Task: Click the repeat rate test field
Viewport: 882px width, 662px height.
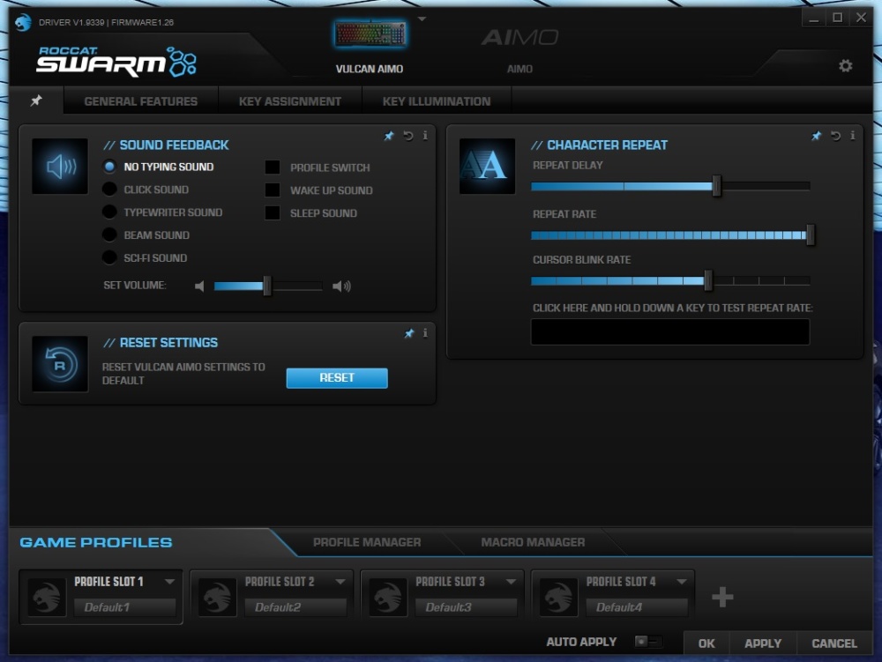Action: pyautogui.click(x=670, y=331)
